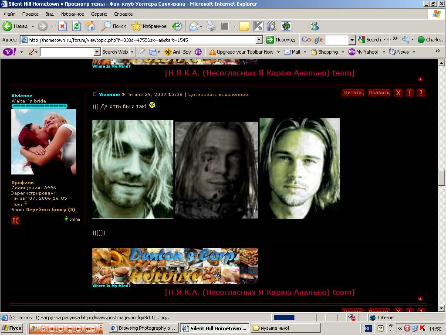Launch the ICQ flower icon in the toolbar
This screenshot has width=446, height=335.
(x=286, y=26)
